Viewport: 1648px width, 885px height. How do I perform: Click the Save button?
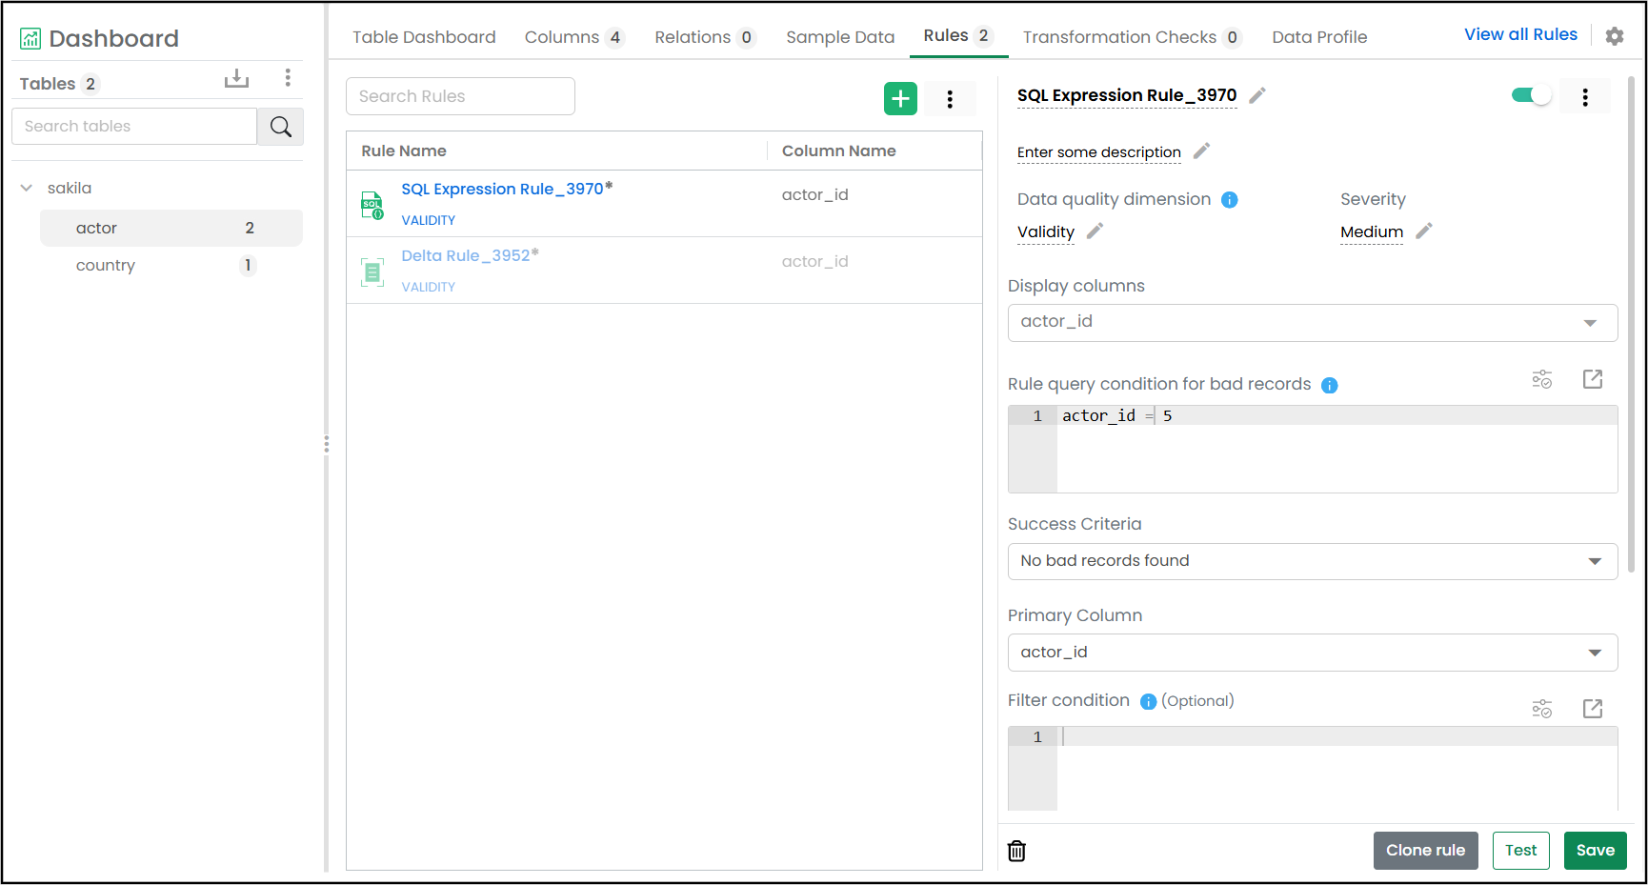click(x=1595, y=851)
